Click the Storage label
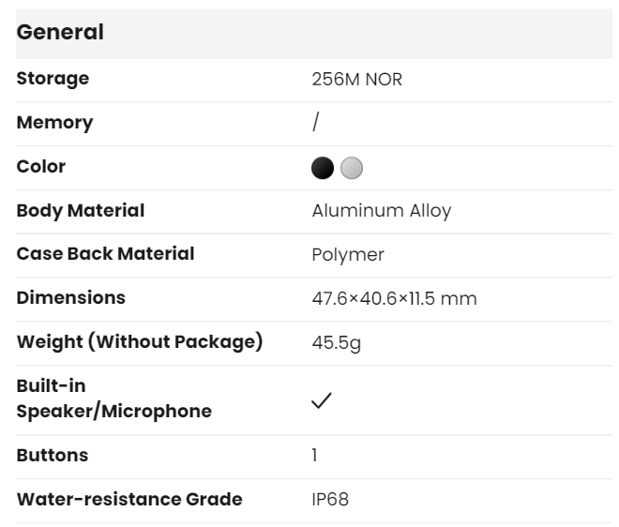Viewport: 619px width, 527px height. [53, 79]
